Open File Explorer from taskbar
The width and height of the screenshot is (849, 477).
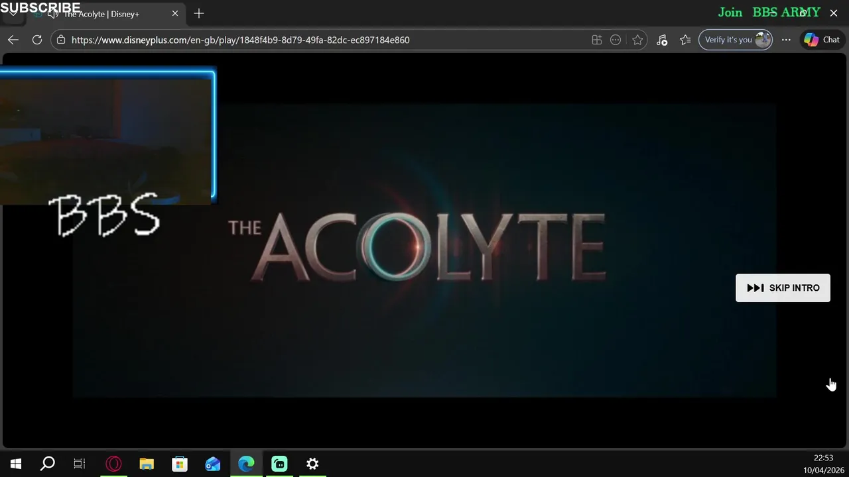tap(147, 464)
